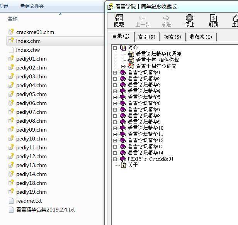This screenshot has width=238, height=225.
Task: Select the file name pediy07.chm
Action: [x=31, y=112]
